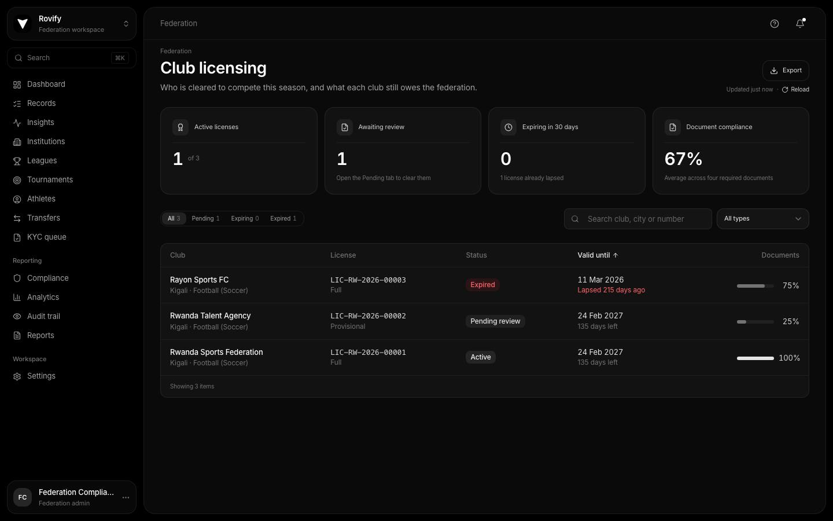Viewport: 833px width, 521px height.
Task: Reload the licensing data
Action: [x=795, y=90]
